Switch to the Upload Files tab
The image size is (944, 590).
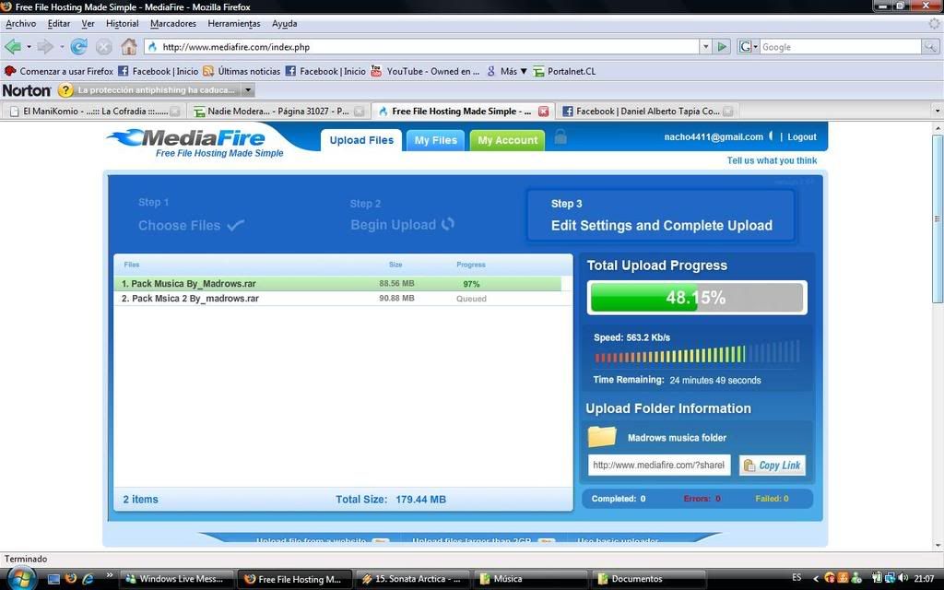[x=361, y=140]
